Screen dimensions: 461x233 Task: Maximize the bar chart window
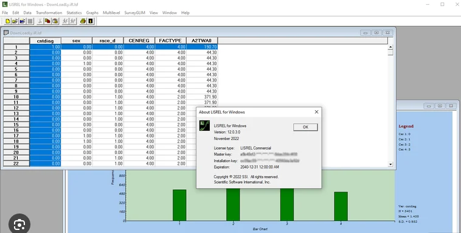(x=440, y=106)
